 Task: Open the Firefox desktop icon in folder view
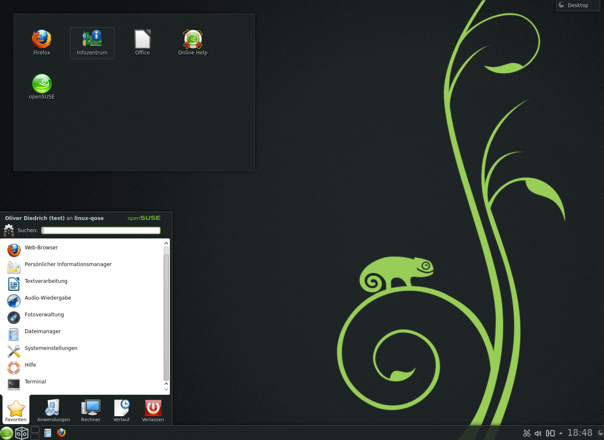pyautogui.click(x=42, y=42)
